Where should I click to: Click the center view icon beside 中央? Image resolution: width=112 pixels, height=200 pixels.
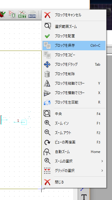coord(47,114)
